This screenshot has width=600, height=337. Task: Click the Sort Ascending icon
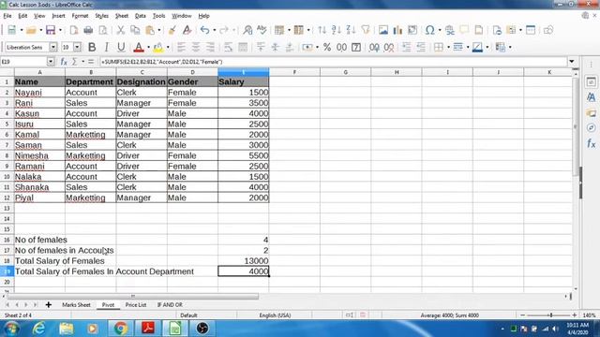point(337,30)
